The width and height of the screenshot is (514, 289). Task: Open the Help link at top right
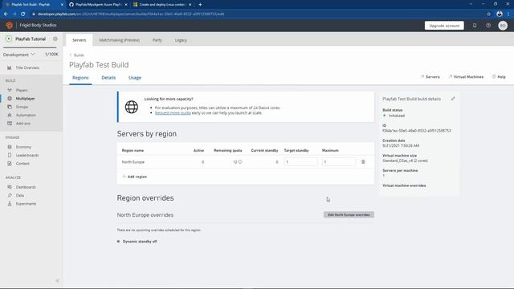coord(499,77)
